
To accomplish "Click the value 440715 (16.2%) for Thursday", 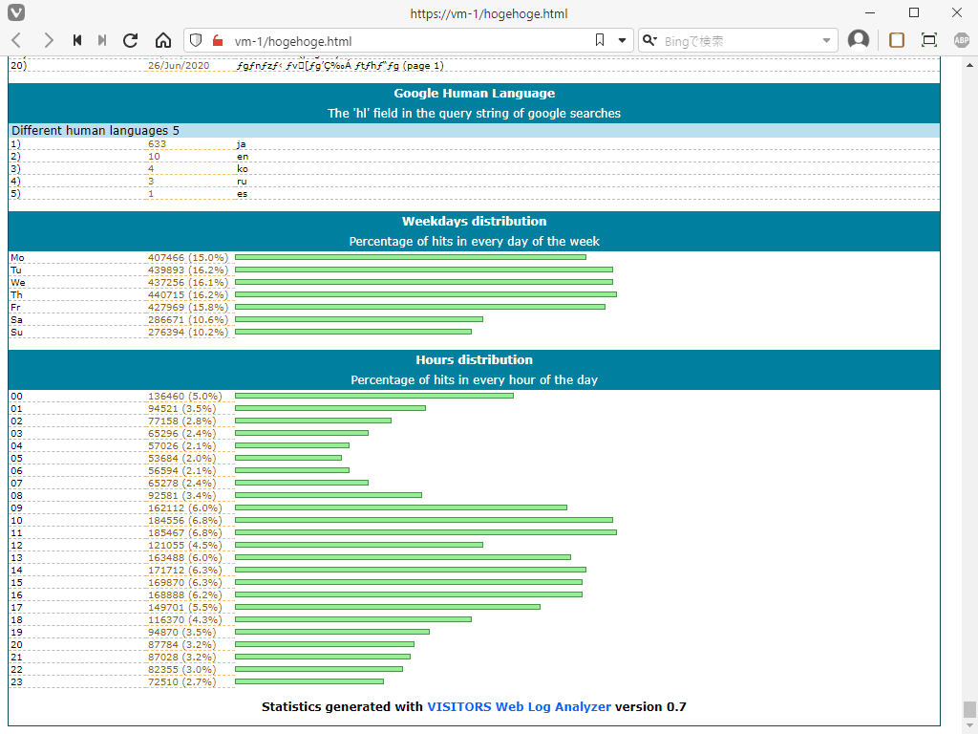I will (188, 295).
